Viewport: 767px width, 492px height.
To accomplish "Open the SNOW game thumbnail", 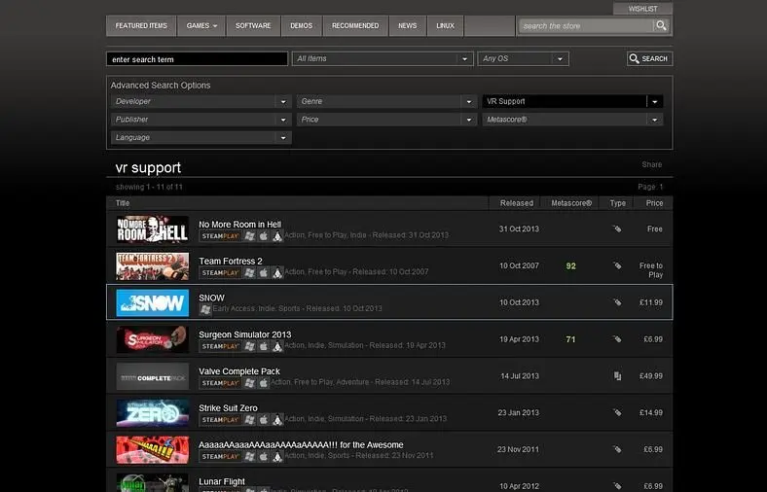I will (x=153, y=303).
